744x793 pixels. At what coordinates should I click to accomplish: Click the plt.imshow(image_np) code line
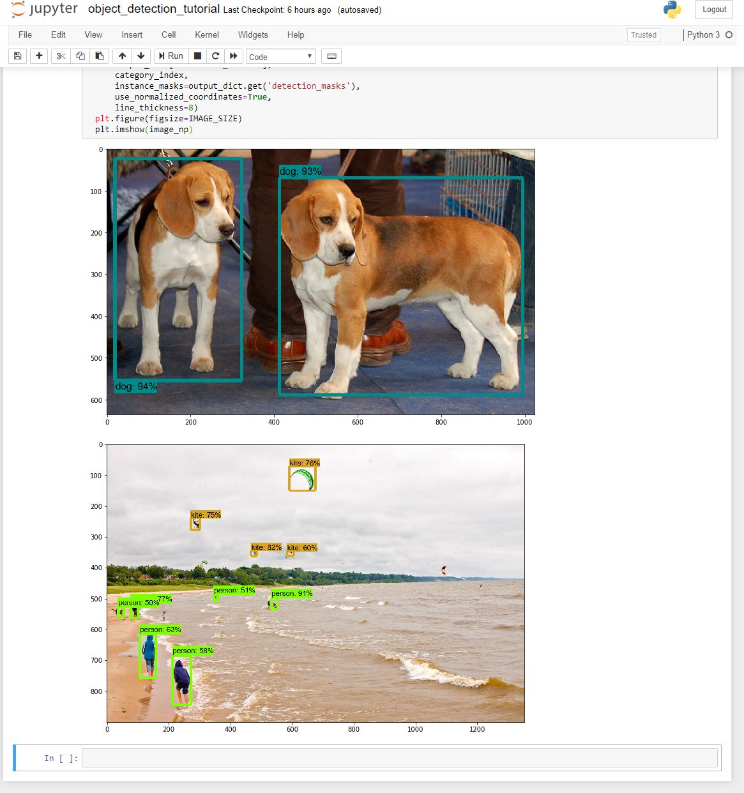coord(144,130)
